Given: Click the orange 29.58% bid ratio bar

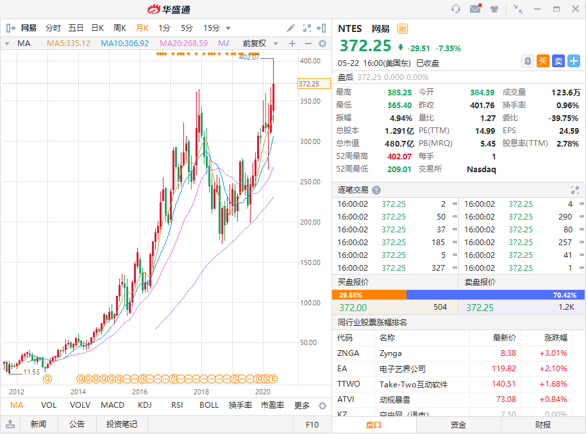Looking at the screenshot, I should (369, 295).
